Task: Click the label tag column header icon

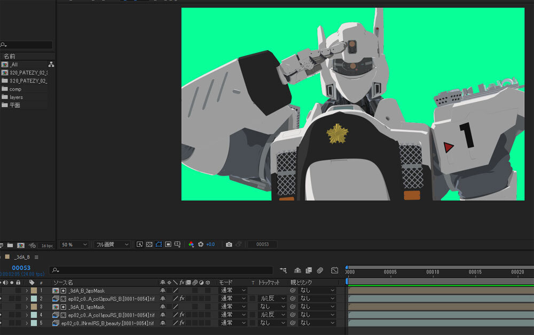Action: tap(32, 282)
